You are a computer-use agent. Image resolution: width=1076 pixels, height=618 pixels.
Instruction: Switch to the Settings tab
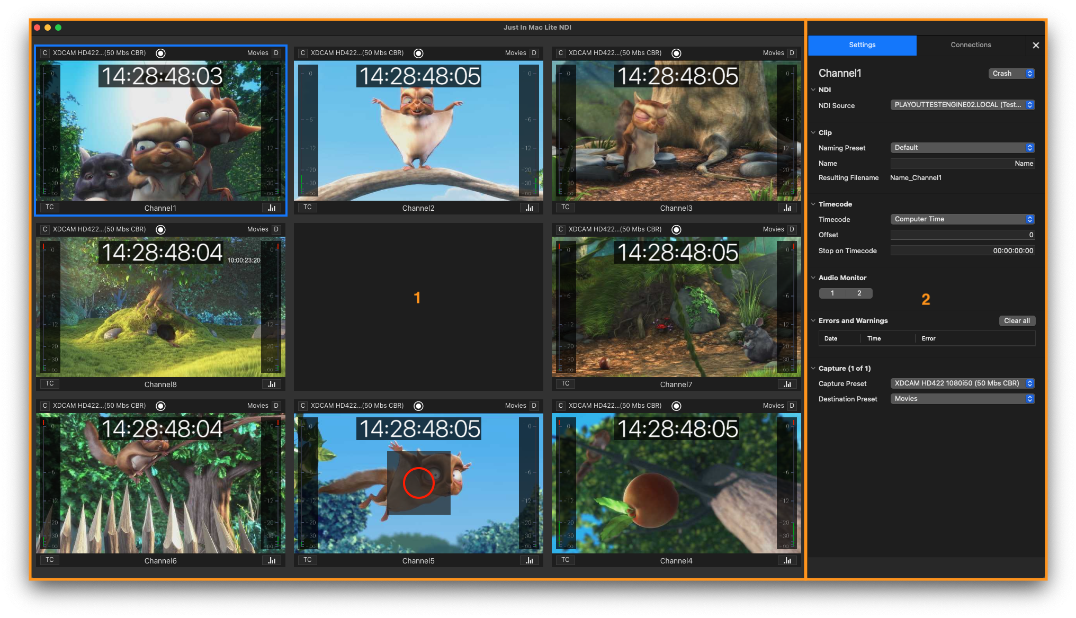862,45
